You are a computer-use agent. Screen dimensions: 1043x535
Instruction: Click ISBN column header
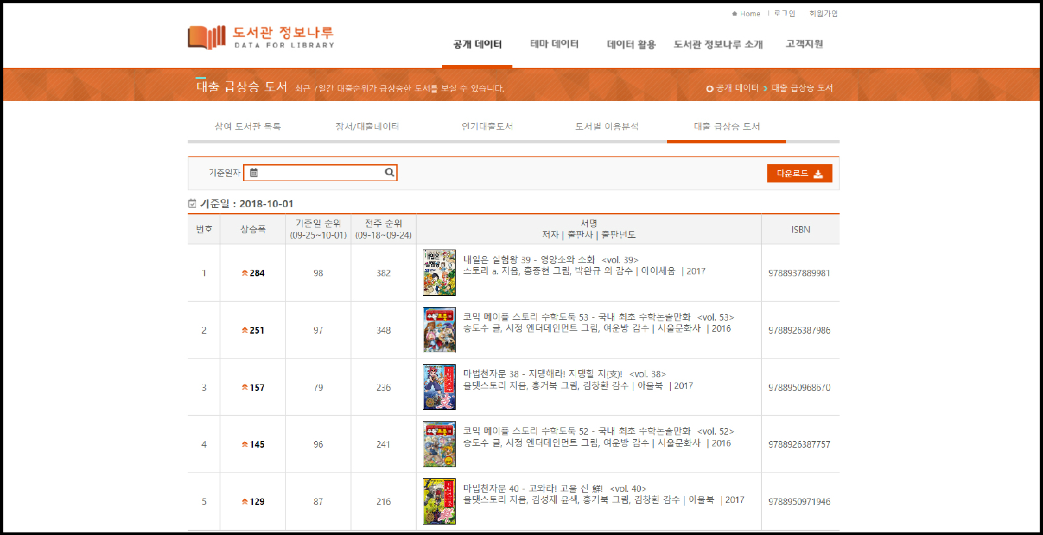pos(801,229)
